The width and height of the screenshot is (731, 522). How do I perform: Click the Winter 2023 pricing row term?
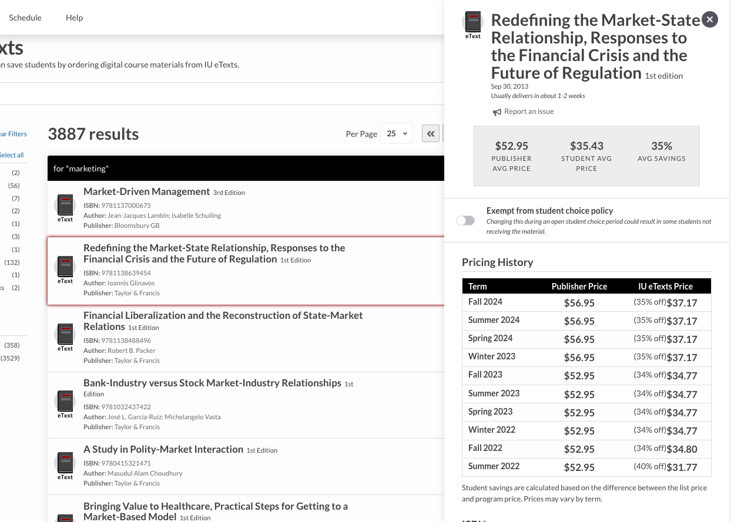492,356
